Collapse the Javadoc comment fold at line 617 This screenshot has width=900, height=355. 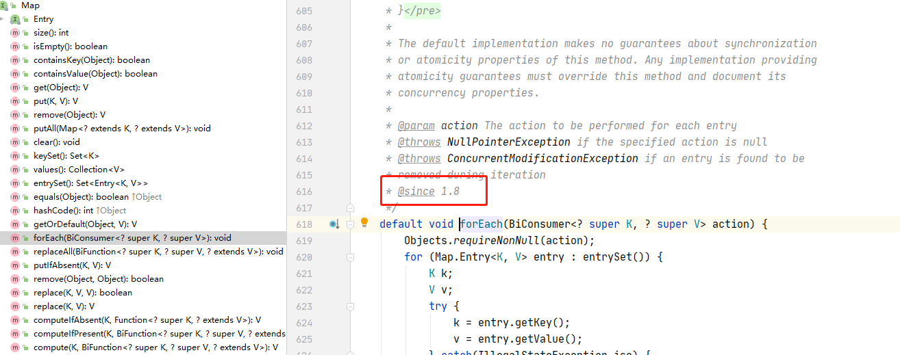tap(350, 207)
